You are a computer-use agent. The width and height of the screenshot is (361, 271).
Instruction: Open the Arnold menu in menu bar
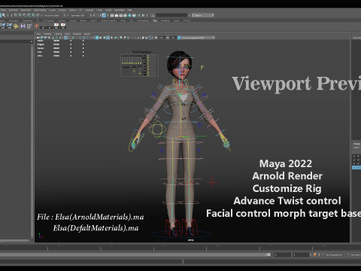pyautogui.click(x=108, y=10)
